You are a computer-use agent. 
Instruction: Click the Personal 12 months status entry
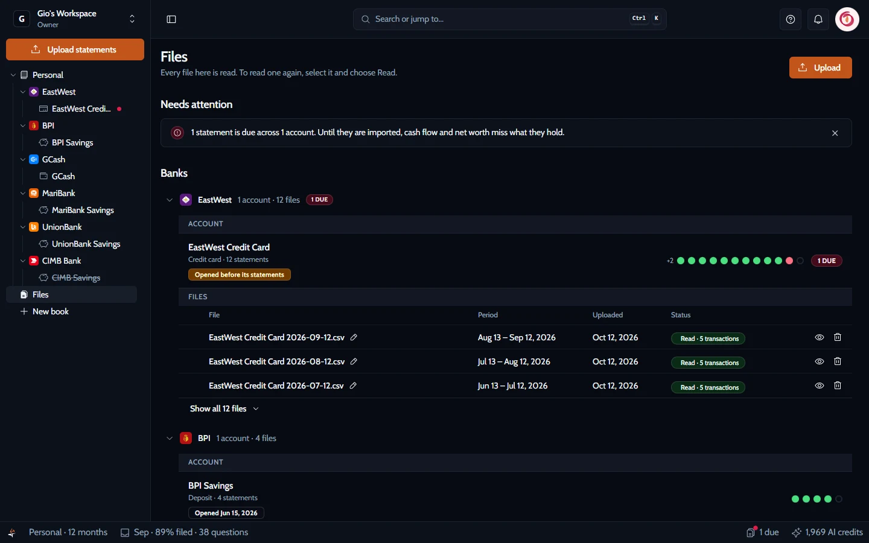(x=68, y=532)
